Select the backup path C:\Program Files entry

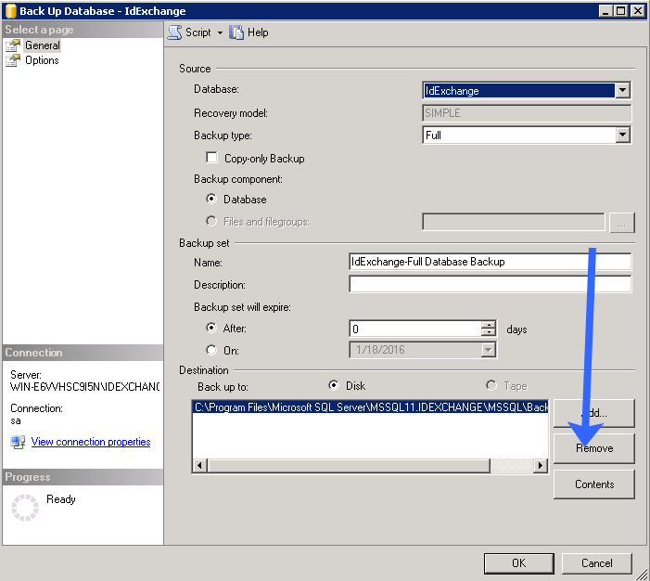click(x=371, y=407)
